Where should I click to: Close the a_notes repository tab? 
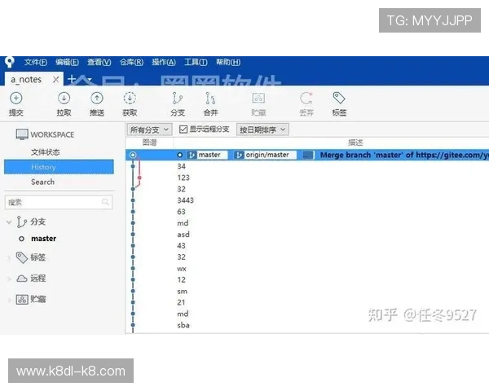pyautogui.click(x=55, y=80)
